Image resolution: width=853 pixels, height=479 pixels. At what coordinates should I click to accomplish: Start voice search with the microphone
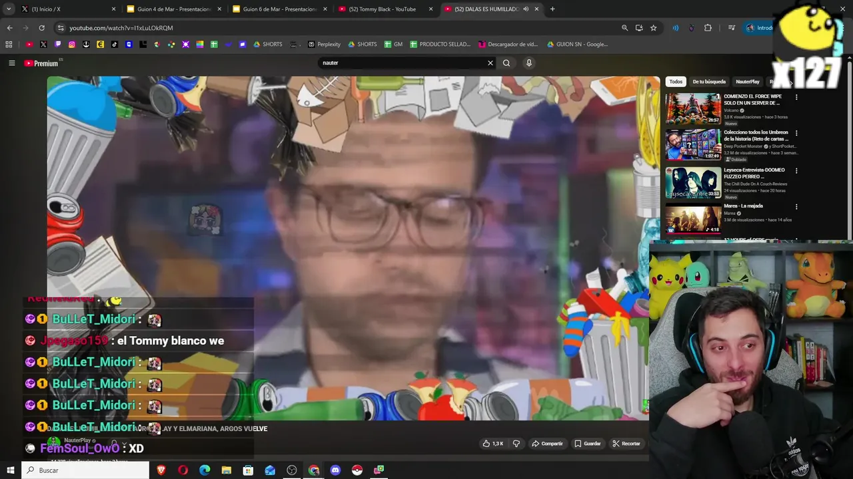click(x=529, y=63)
